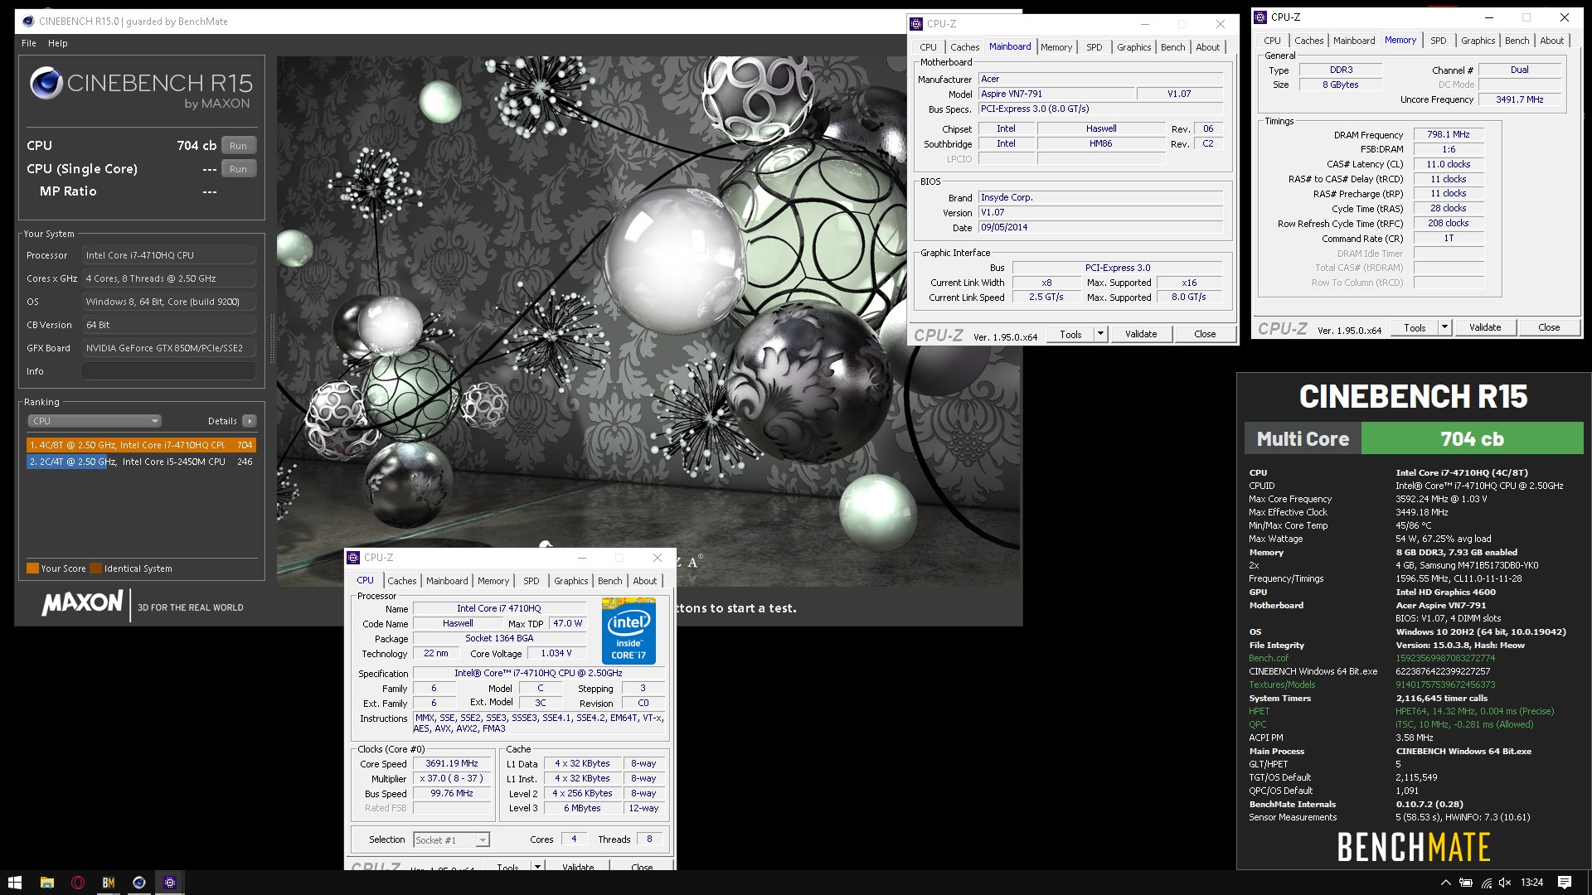Screen dimensions: 1592x895
Task: Click battery power tray icon
Action: coord(1466,883)
